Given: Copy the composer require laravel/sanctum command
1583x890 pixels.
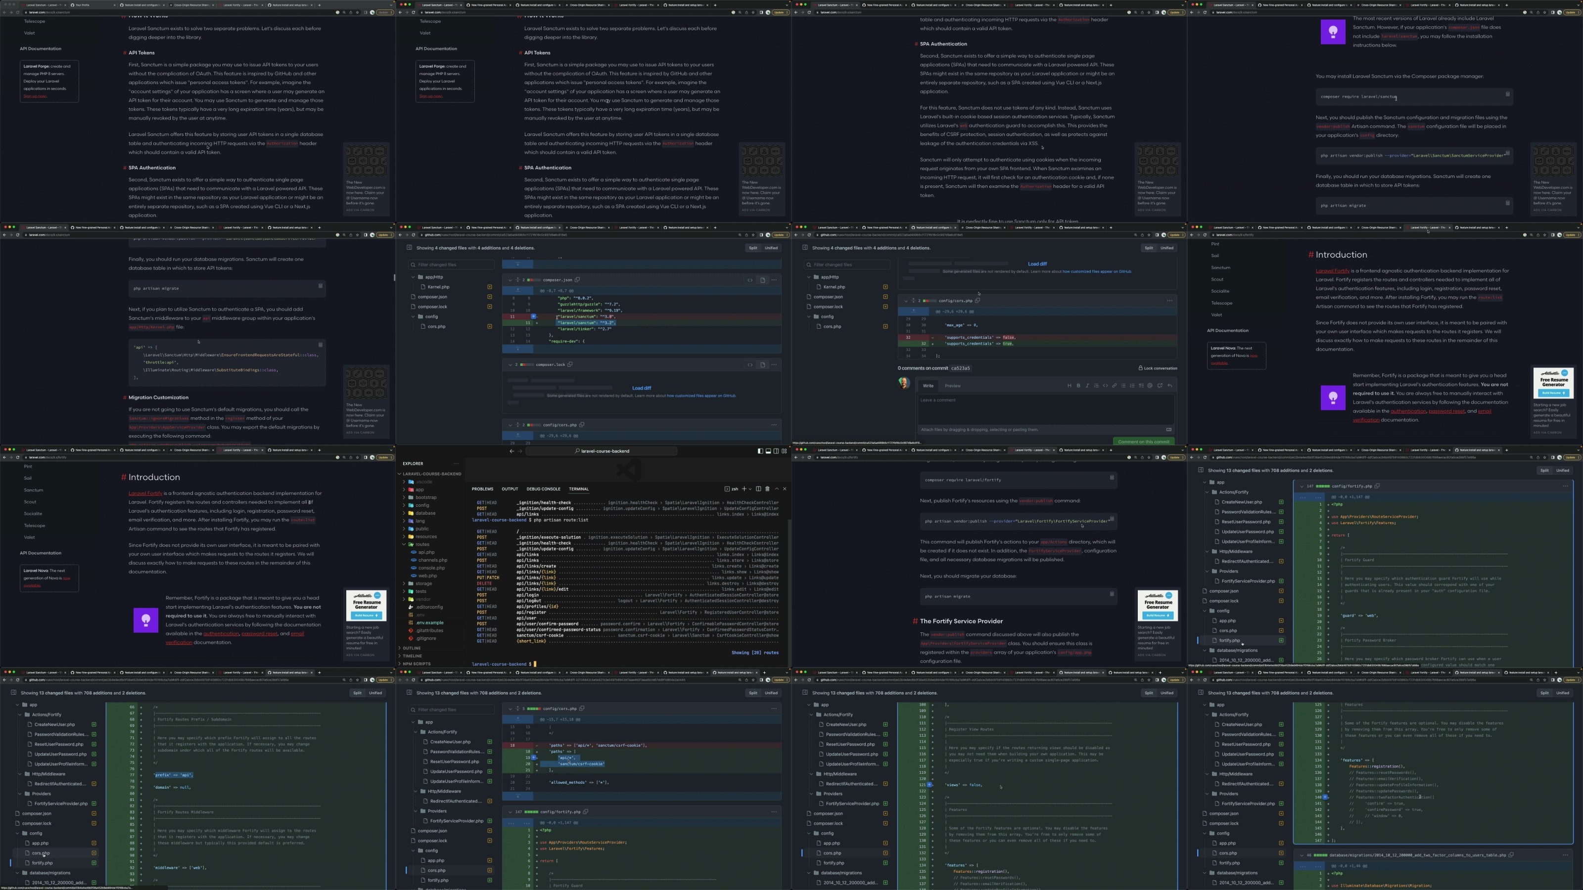Looking at the screenshot, I should pos(1507,94).
